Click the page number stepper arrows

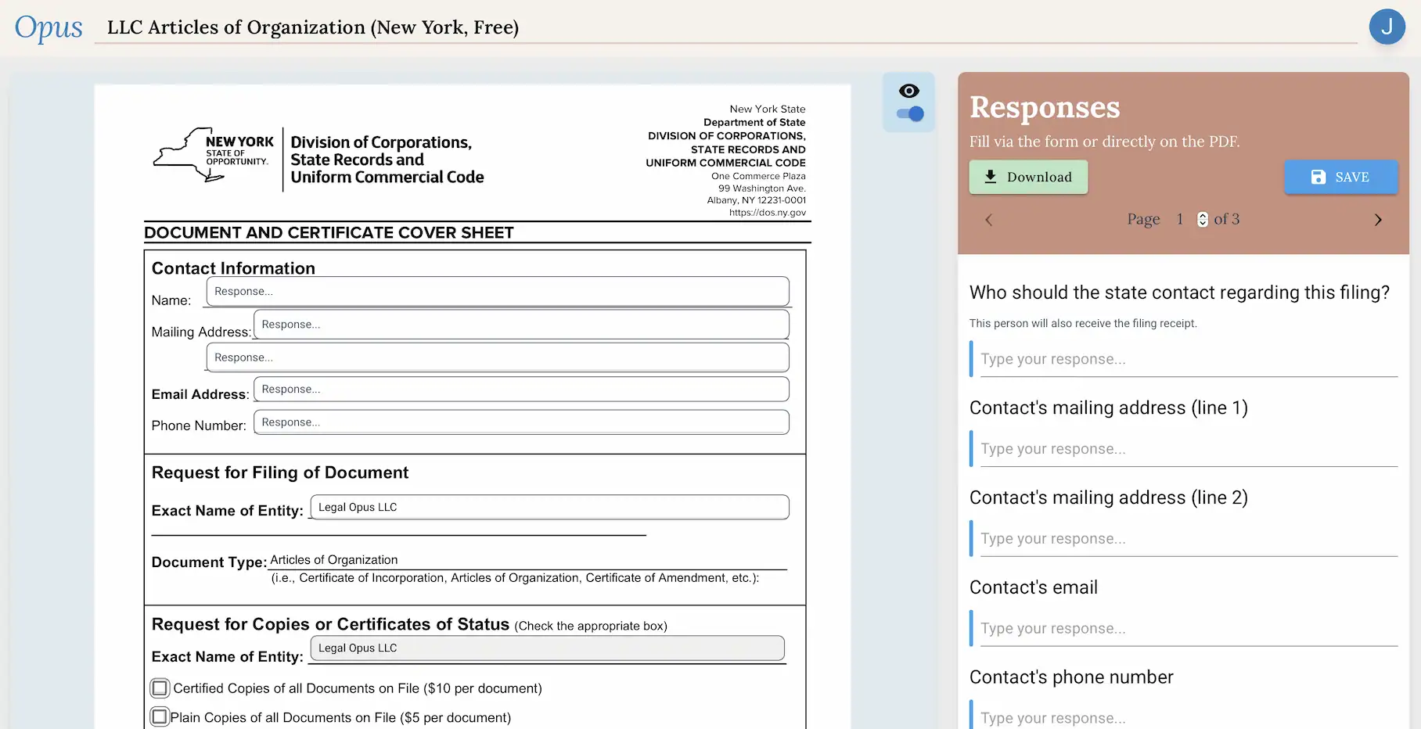1201,219
